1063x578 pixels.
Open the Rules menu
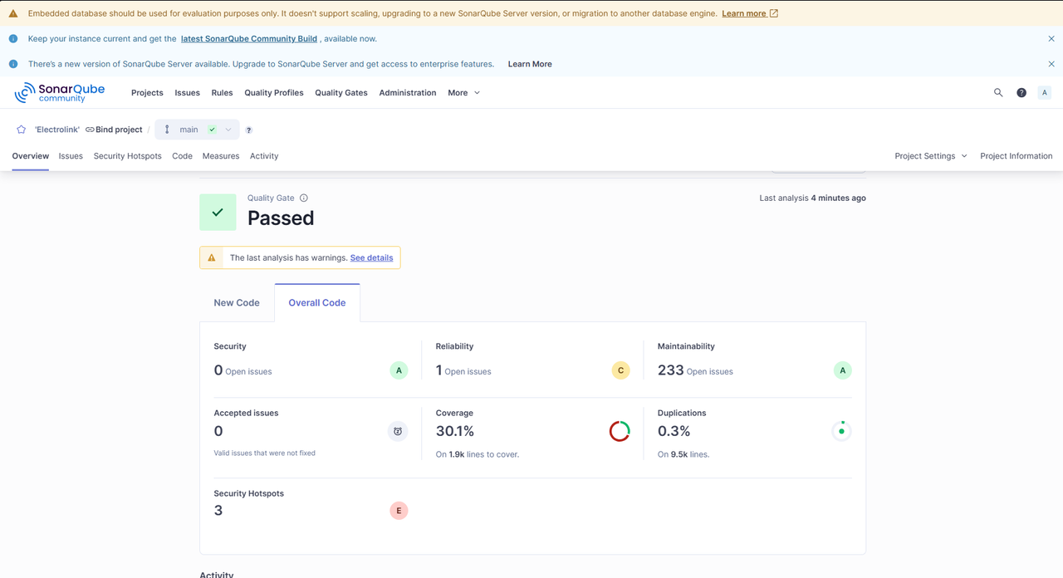point(222,93)
